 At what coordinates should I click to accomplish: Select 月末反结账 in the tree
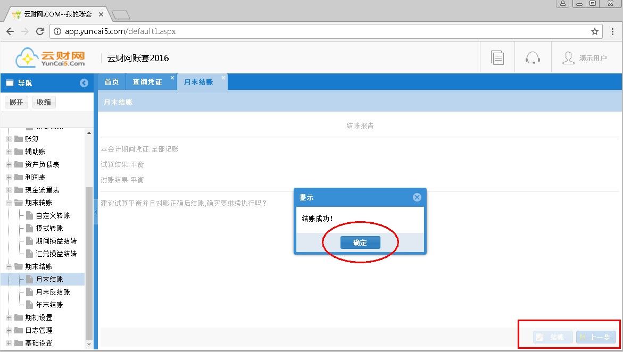coord(53,292)
